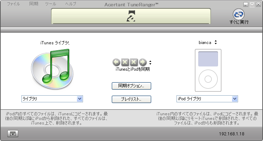
Task: Click the iTunes ライブラリ heading text
Action: [x=55, y=43]
